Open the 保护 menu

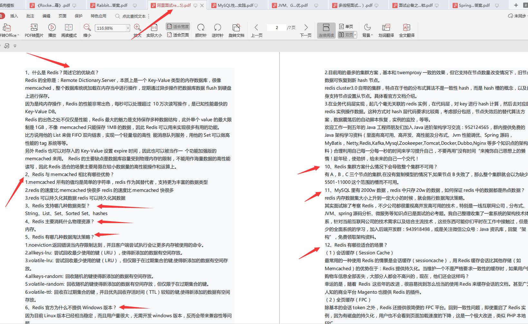(x=79, y=16)
